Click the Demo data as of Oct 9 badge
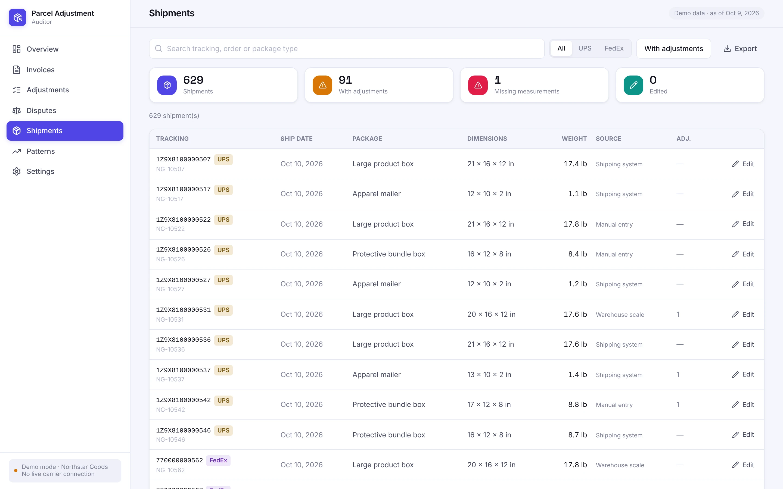 click(716, 13)
